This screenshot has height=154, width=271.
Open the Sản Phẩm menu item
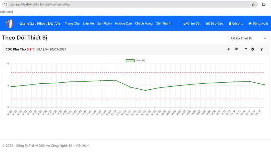pyautogui.click(x=104, y=23)
